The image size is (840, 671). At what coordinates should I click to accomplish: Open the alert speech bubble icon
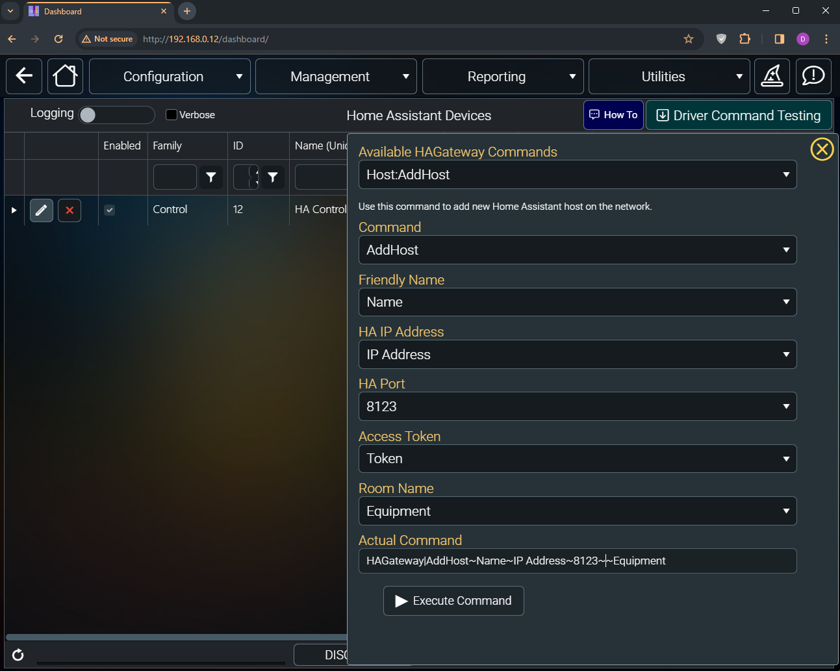(x=813, y=76)
